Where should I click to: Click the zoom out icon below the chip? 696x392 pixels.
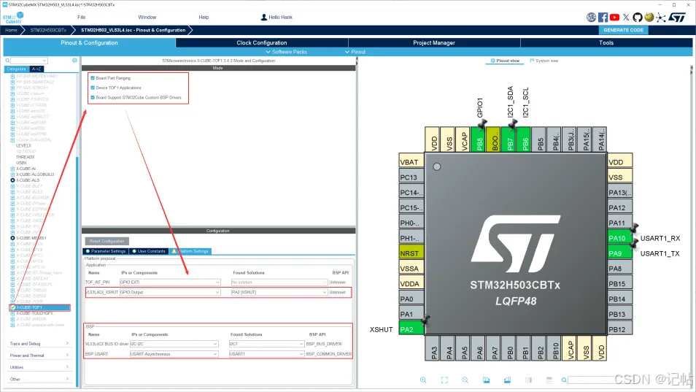coord(465,380)
